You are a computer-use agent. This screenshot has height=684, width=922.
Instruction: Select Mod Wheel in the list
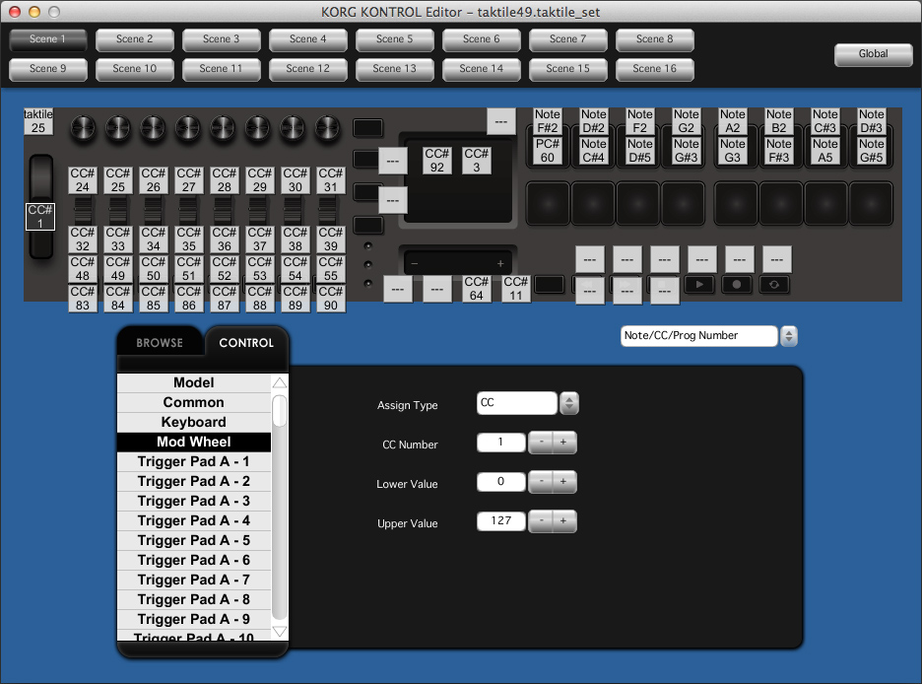194,443
